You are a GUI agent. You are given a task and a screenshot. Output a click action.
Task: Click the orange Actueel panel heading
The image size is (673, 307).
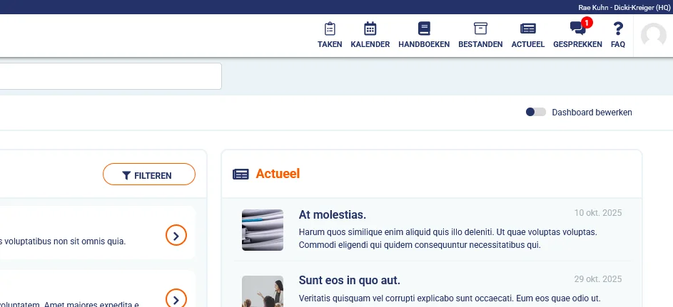(x=278, y=174)
